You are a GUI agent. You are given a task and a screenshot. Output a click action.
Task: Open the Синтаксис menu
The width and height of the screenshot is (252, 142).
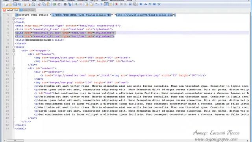click(59, 0)
